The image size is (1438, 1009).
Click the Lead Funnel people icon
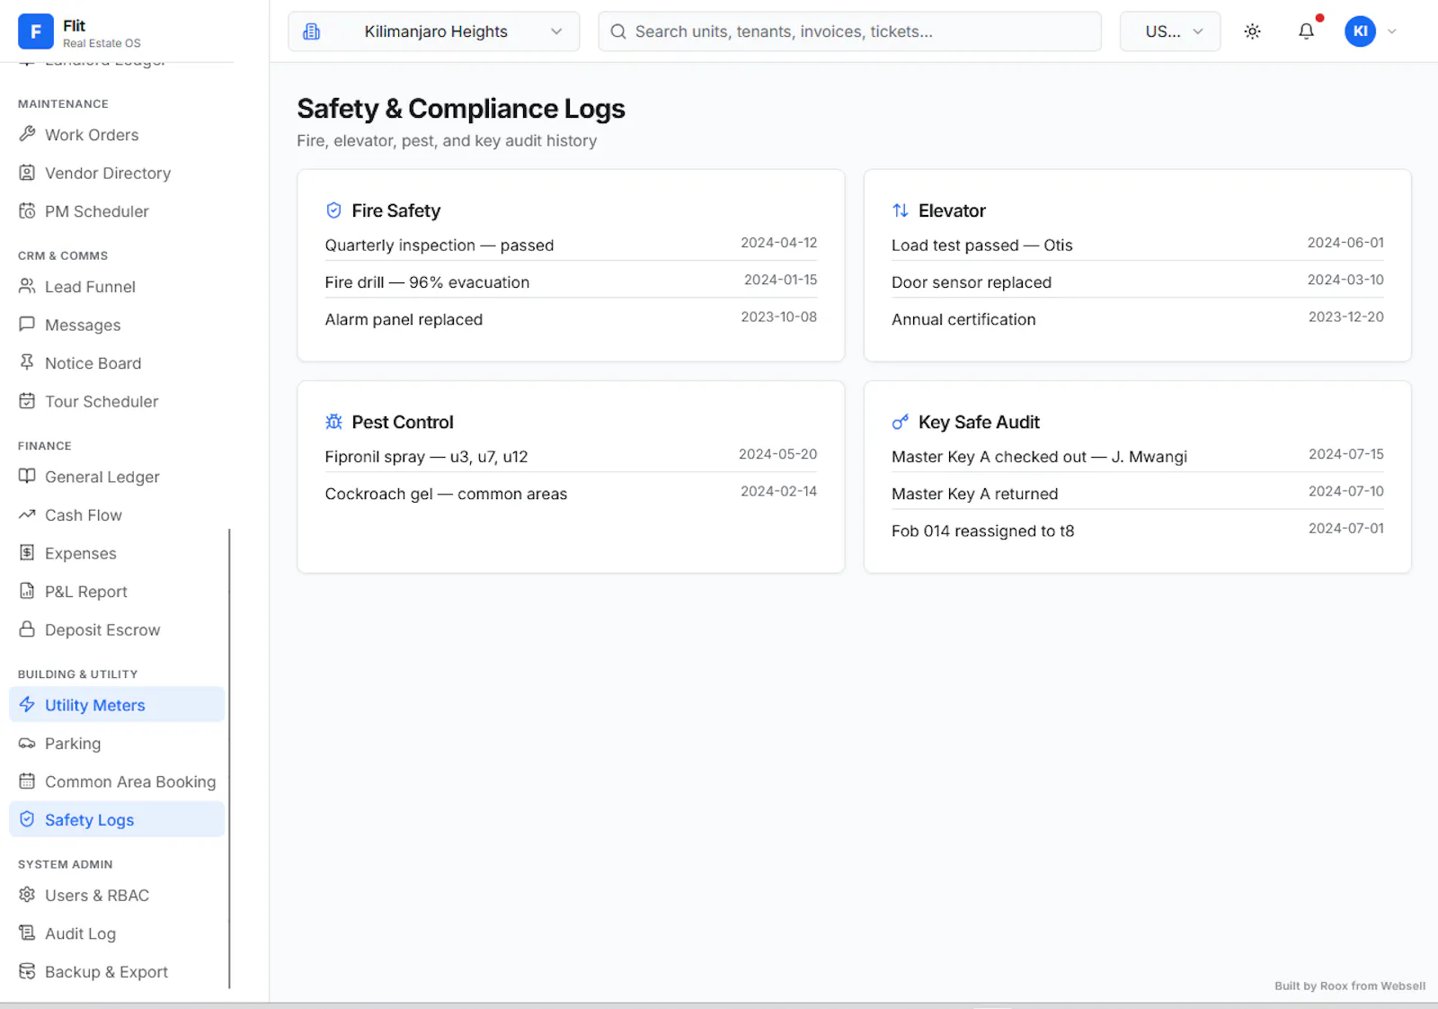pyautogui.click(x=27, y=286)
